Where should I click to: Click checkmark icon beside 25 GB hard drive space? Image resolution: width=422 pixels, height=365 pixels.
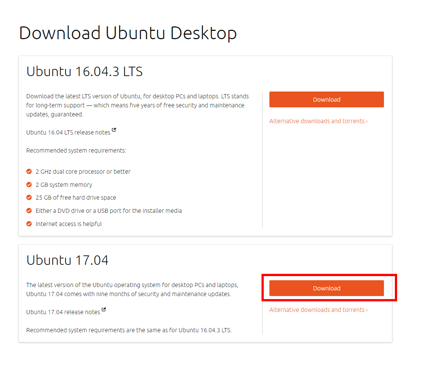pos(29,197)
